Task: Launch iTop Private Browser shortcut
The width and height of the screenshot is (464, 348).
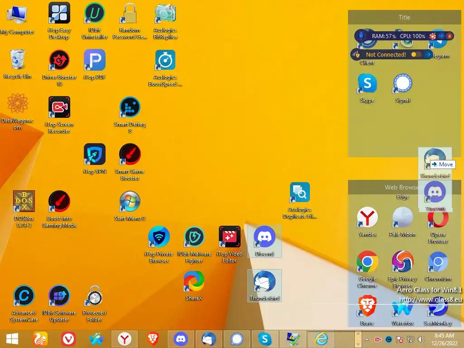Action: pyautogui.click(x=159, y=244)
